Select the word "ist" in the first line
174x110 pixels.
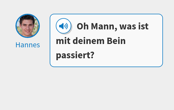point(143,26)
